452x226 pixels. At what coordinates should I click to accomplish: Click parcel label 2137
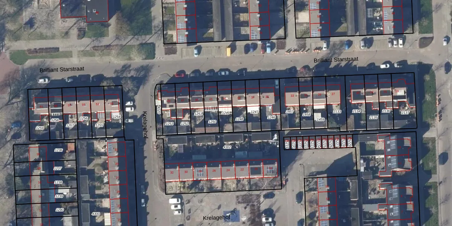pos(405,113)
